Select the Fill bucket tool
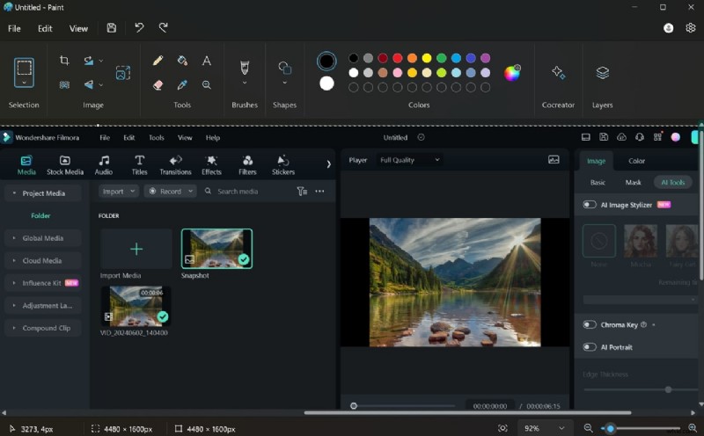Image resolution: width=704 pixels, height=436 pixels. (182, 61)
